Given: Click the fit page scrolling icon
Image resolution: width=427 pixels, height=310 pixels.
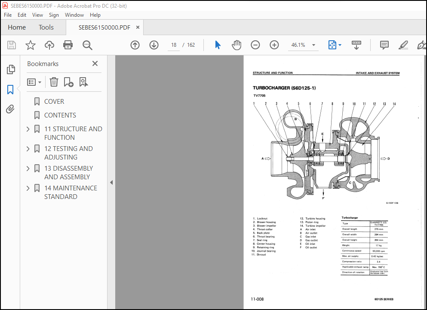Looking at the screenshot, I should pyautogui.click(x=332, y=45).
